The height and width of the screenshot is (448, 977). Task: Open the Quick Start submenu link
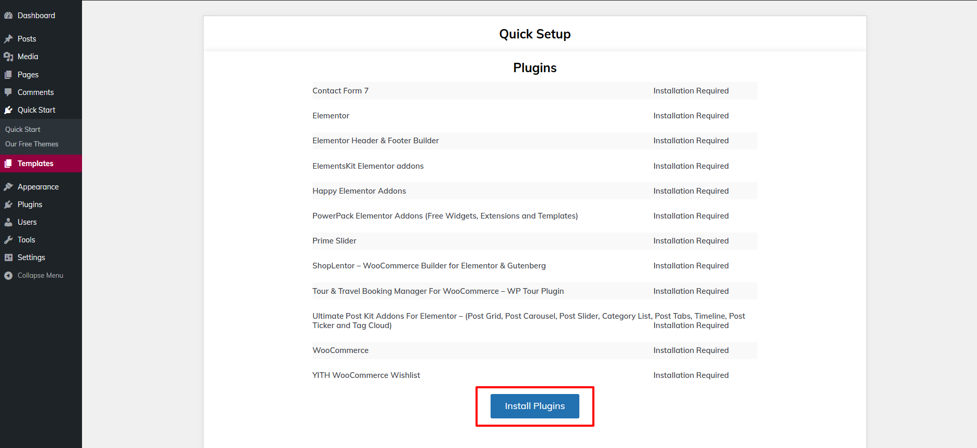(23, 129)
